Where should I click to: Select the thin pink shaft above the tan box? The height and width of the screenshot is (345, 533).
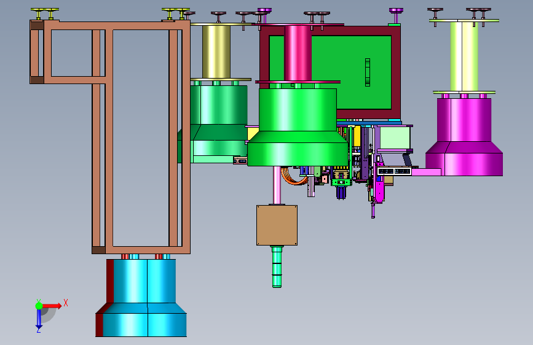(x=277, y=185)
